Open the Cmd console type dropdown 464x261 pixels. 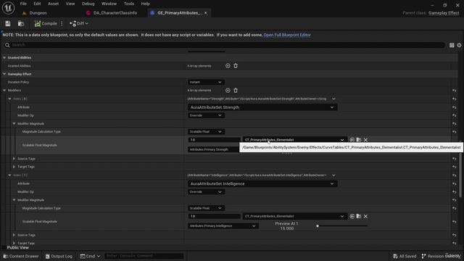(90, 256)
